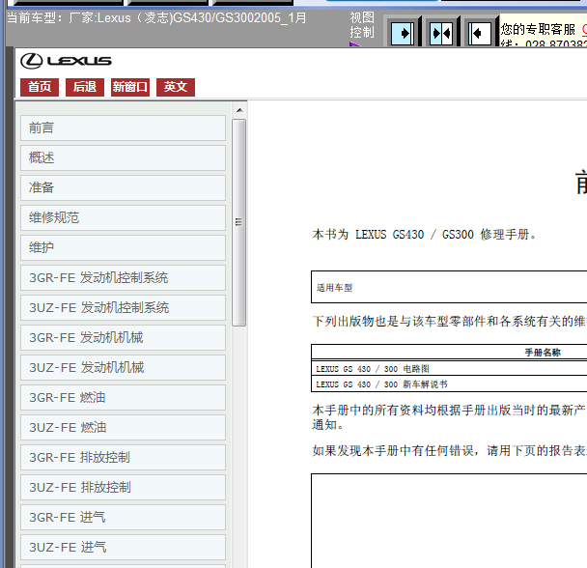587x568 pixels.
Task: Open a 新窗口 new window
Action: (x=130, y=87)
